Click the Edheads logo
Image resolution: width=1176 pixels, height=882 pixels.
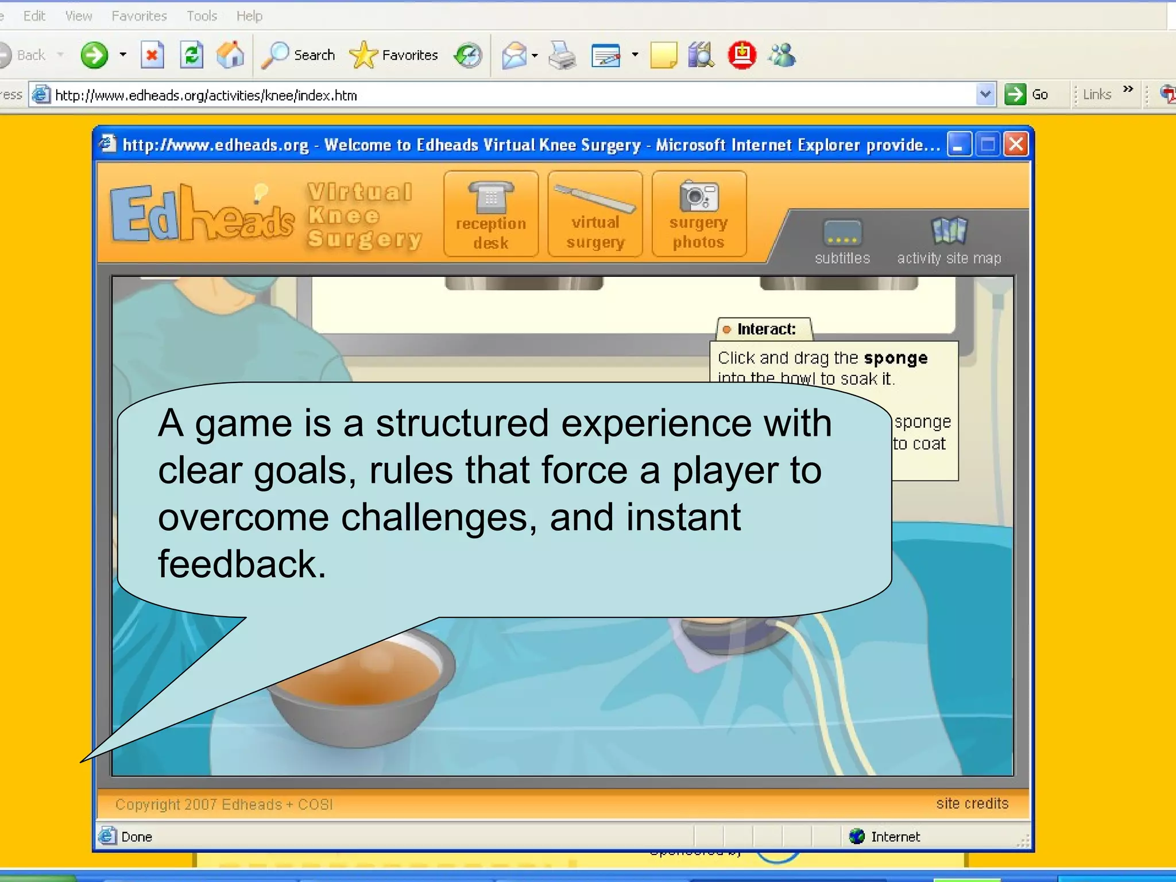(202, 214)
